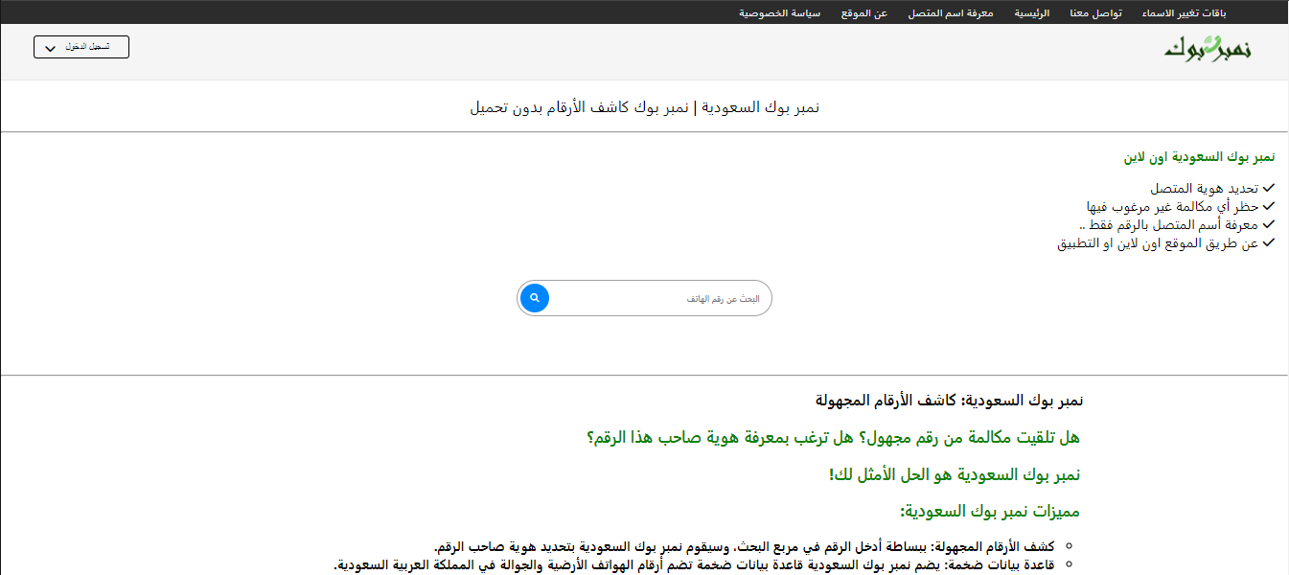Click the checkmark beside عن طريق الموقع اون لاين
The image size is (1289, 575).
1269,241
